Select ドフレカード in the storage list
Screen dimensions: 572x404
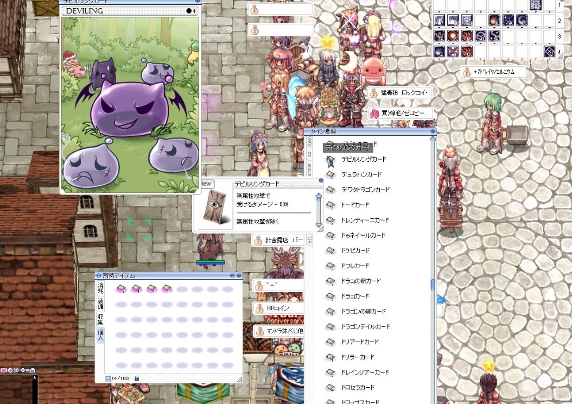pos(355,266)
